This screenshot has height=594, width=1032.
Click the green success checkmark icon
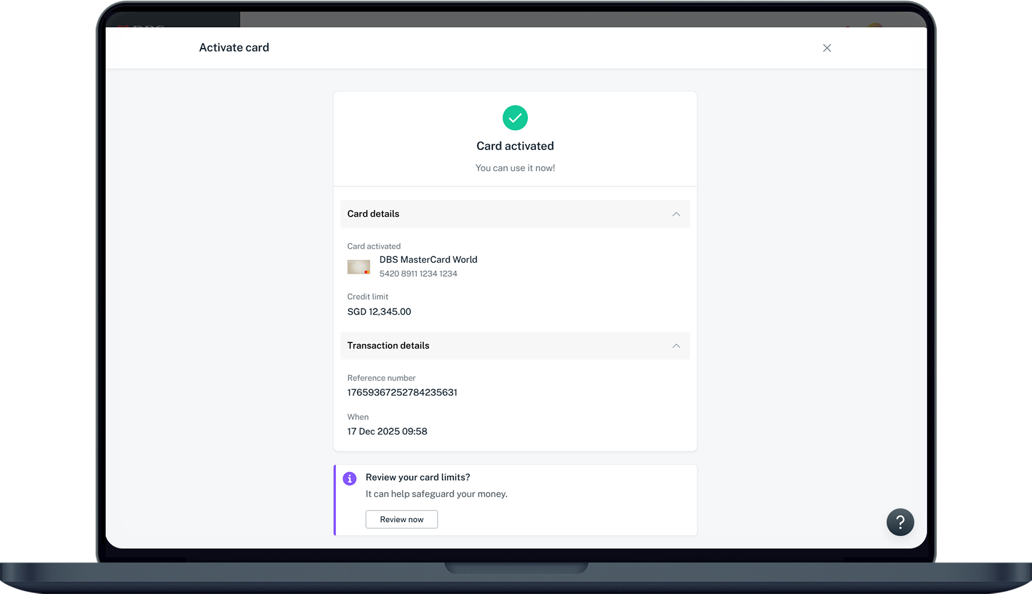(515, 118)
